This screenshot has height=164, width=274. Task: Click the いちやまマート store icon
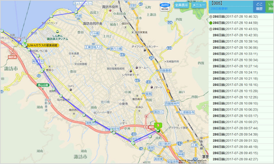coord(130,71)
